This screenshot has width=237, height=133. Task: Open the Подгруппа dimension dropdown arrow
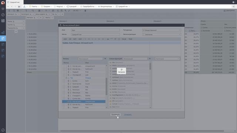click(23, 28)
